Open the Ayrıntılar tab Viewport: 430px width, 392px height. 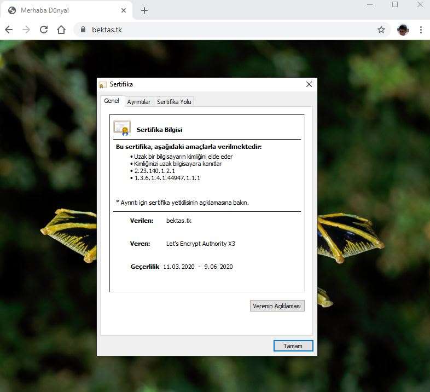pyautogui.click(x=138, y=102)
